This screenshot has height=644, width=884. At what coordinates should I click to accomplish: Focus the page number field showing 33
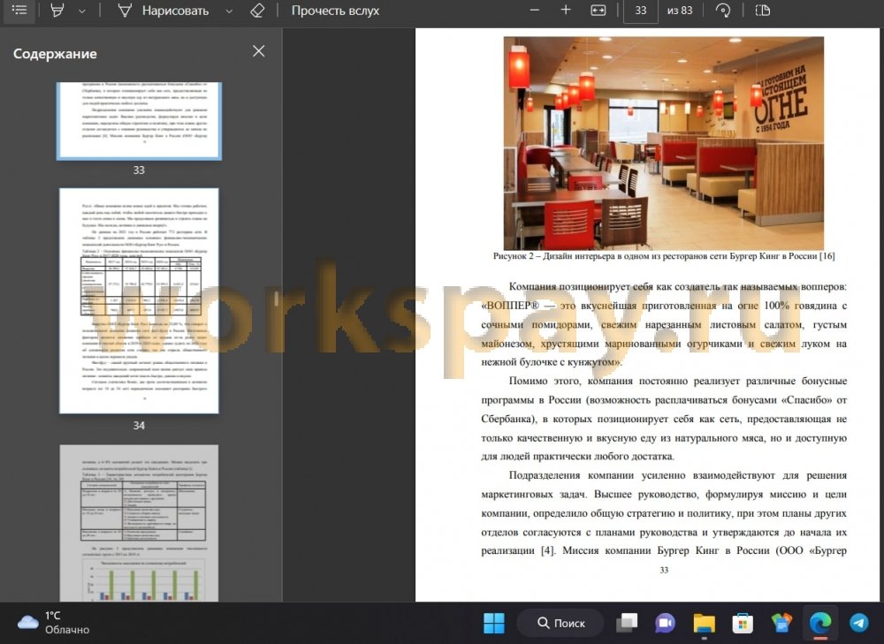click(x=640, y=11)
